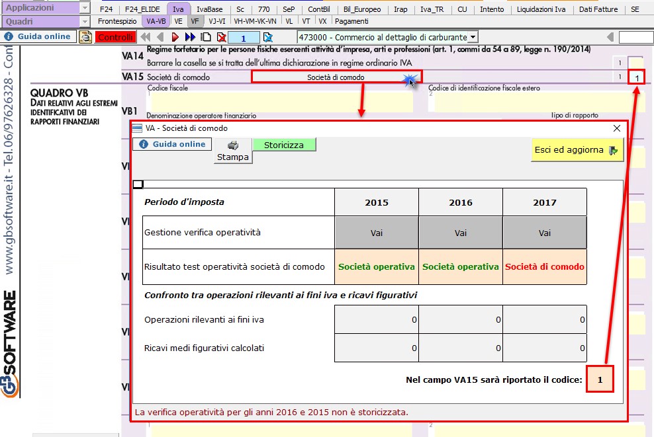654x437 pixels.
Task: Expand the Applicazioni dropdown
Action: click(85, 8)
